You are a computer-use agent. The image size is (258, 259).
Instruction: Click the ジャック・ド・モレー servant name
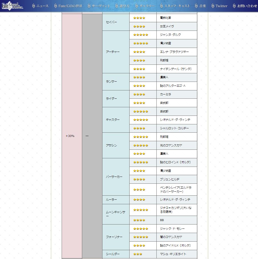(173, 228)
